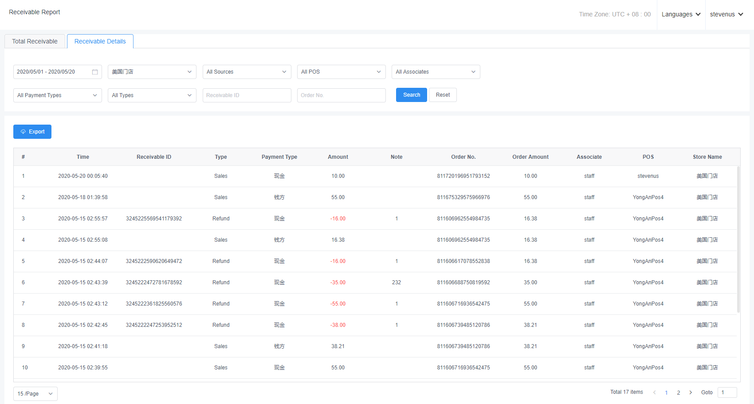
Task: Click the Goto page number box
Action: [727, 392]
